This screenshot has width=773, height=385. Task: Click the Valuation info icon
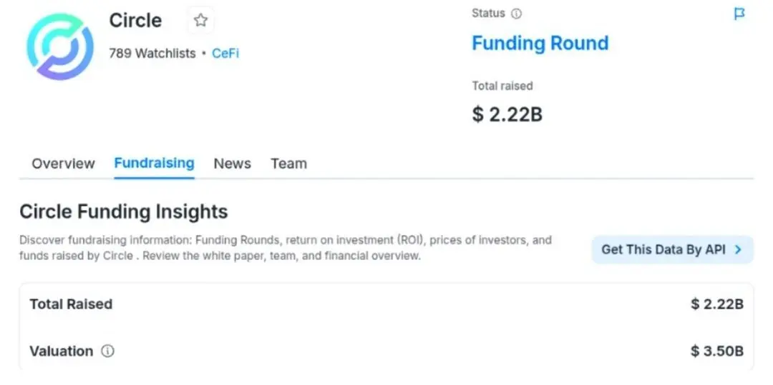107,351
